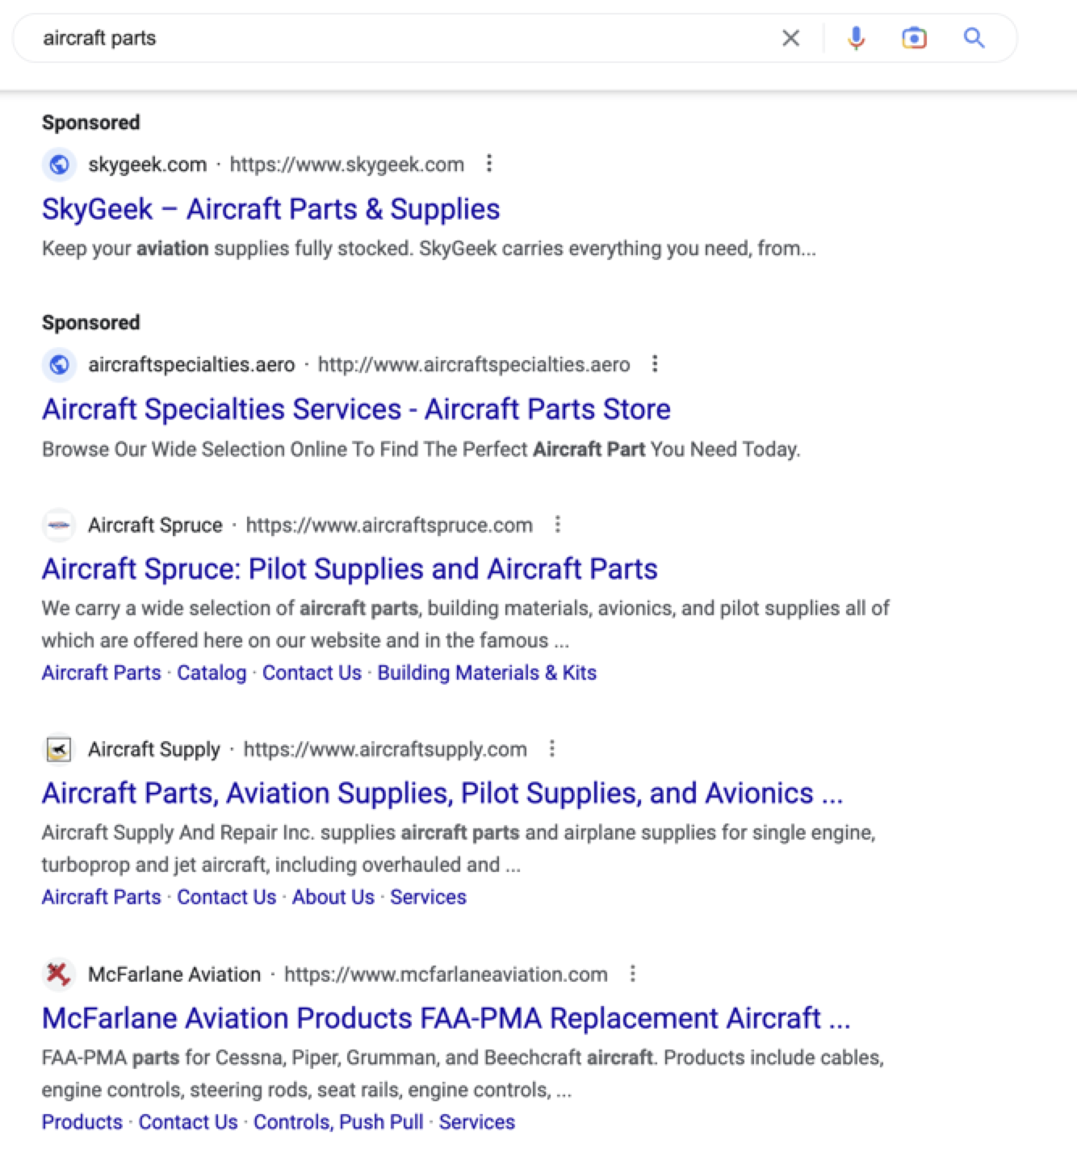Screen dimensions: 1077x1169
Task: Click the McFarlane Aviation red favicon
Action: (x=58, y=974)
